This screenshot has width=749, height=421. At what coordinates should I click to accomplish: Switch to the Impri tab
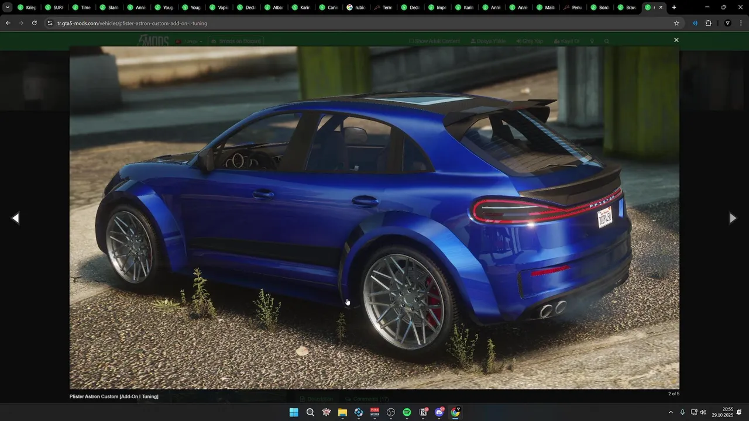[x=437, y=8]
